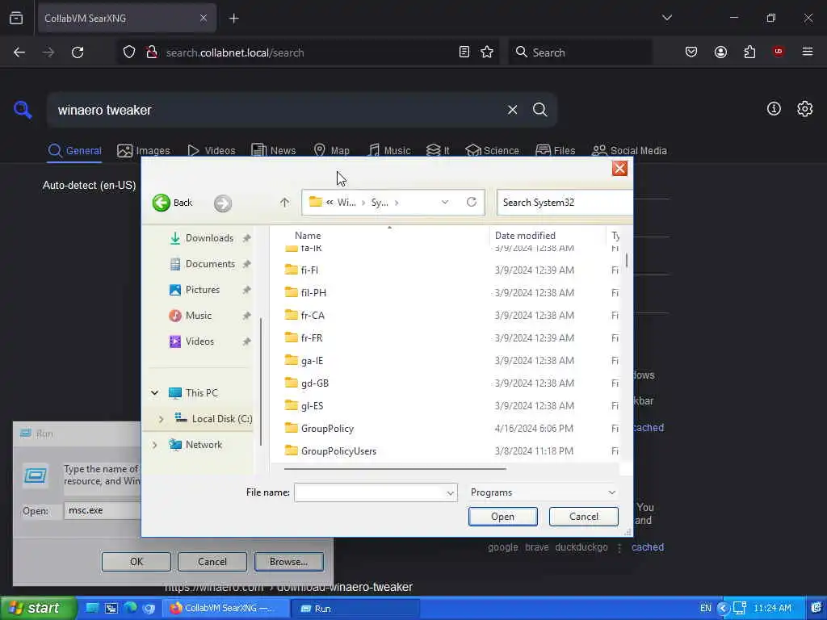This screenshot has width=827, height=620.
Task: Click the Forward arrow in file dialog
Action: 223,203
